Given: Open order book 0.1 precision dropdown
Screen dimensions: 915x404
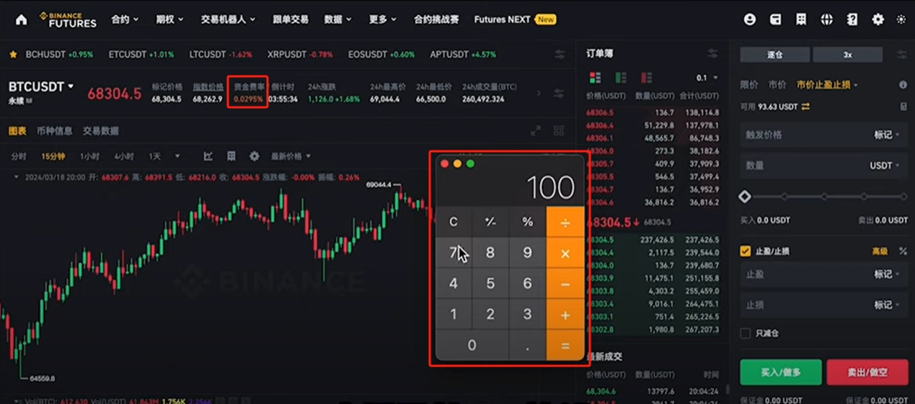Looking at the screenshot, I should point(707,78).
